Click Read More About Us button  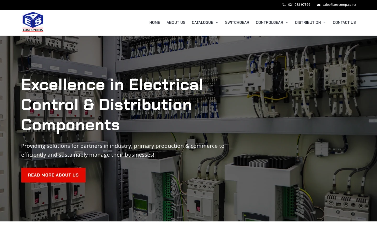point(53,175)
